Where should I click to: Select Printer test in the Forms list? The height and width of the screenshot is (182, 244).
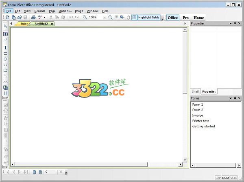[x=200, y=121]
